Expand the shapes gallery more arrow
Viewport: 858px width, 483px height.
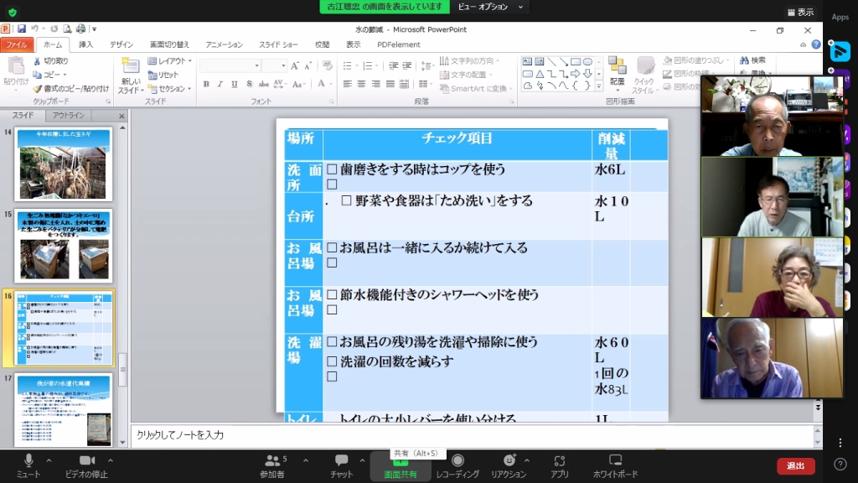598,86
